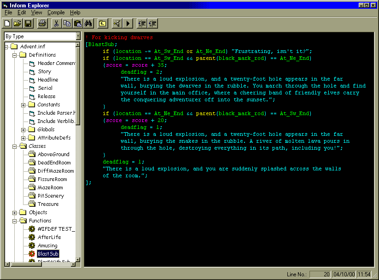This screenshot has height=280, width=379.
Task: Click the Story definition icon
Action: click(x=32, y=72)
